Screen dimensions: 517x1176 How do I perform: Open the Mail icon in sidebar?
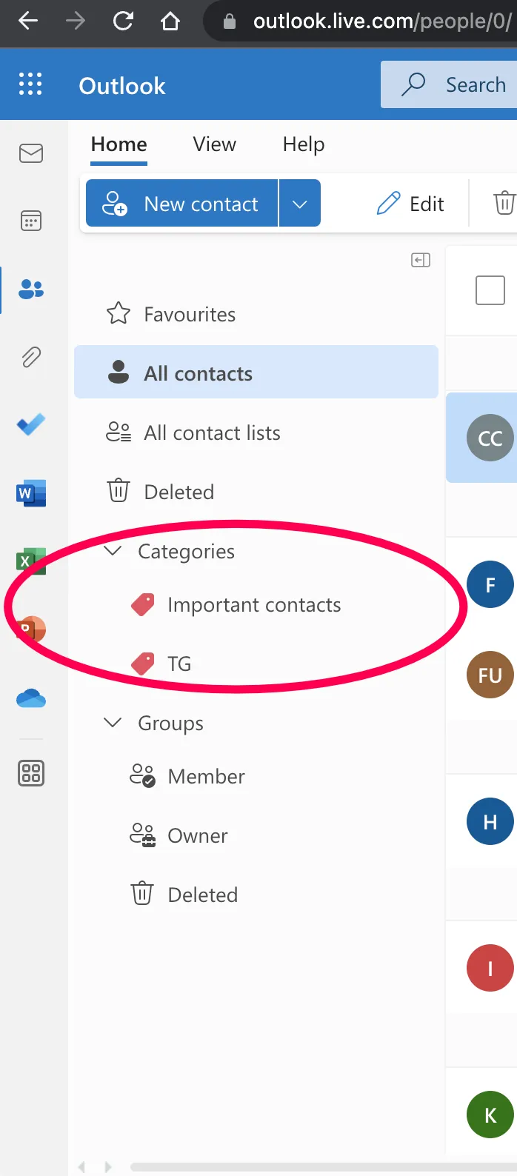click(x=31, y=153)
